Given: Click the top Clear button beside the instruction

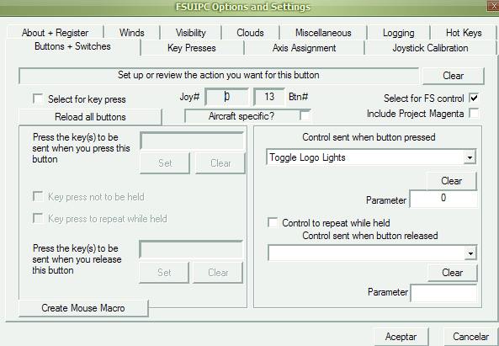Looking at the screenshot, I should [x=454, y=76].
